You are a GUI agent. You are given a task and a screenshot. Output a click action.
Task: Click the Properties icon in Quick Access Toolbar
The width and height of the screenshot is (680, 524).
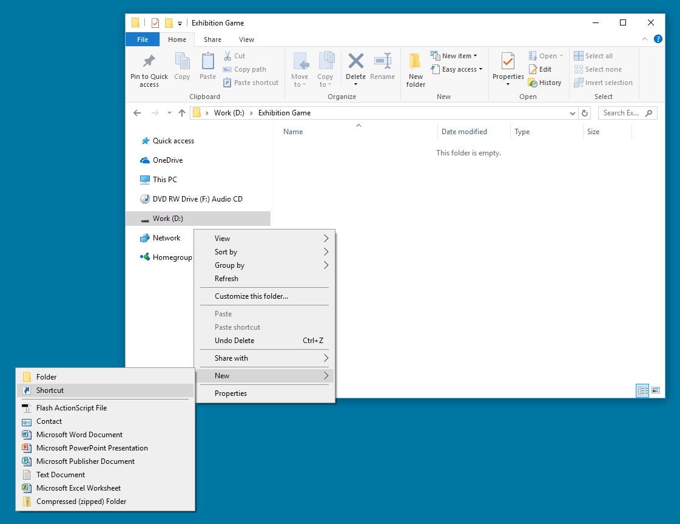click(155, 23)
